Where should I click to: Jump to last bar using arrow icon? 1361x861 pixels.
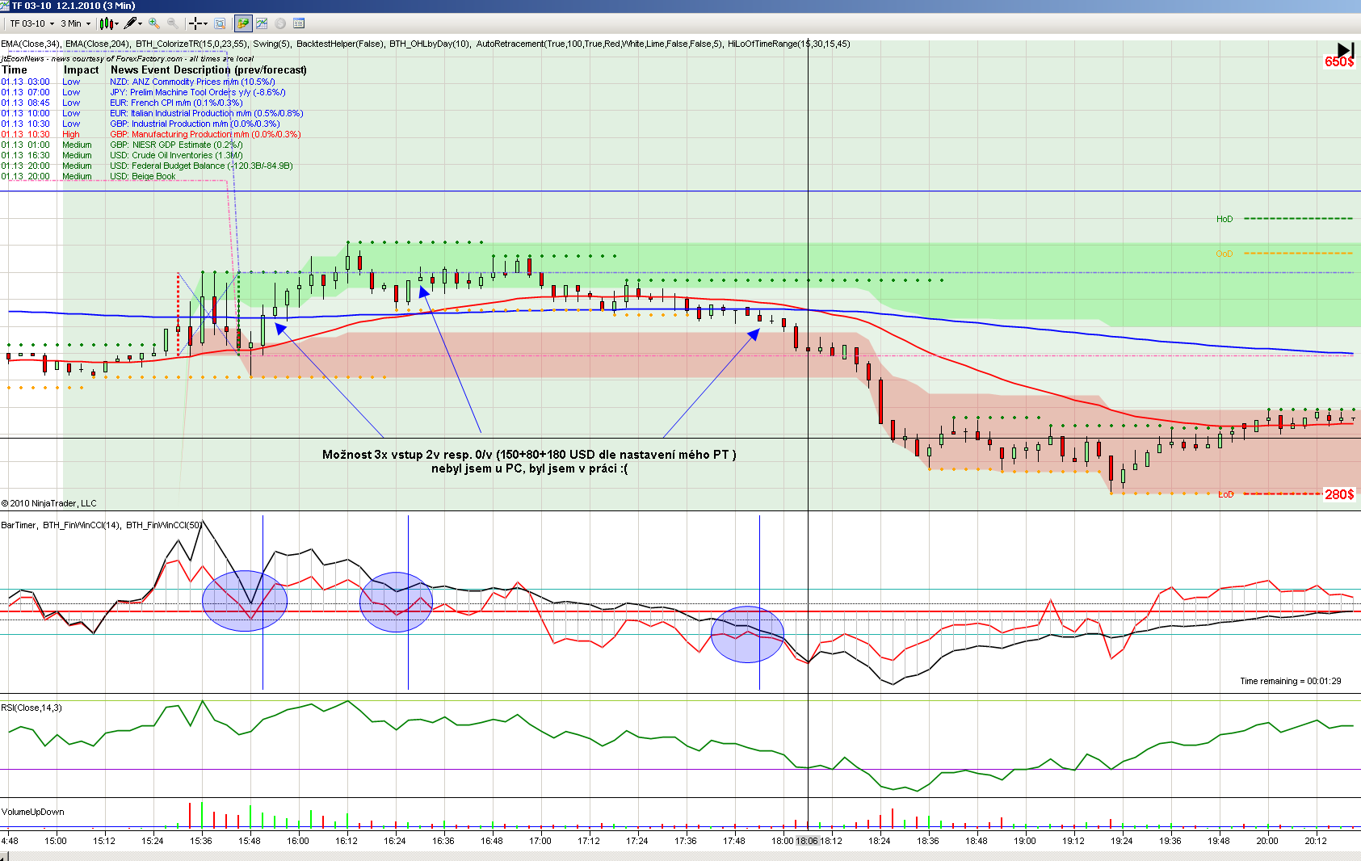[x=1345, y=50]
